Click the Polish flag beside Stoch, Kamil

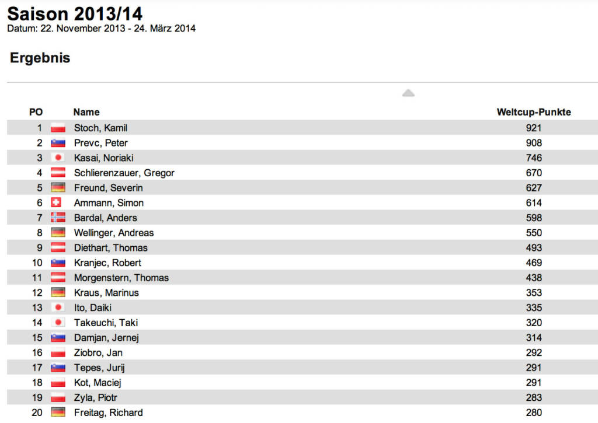pyautogui.click(x=58, y=128)
